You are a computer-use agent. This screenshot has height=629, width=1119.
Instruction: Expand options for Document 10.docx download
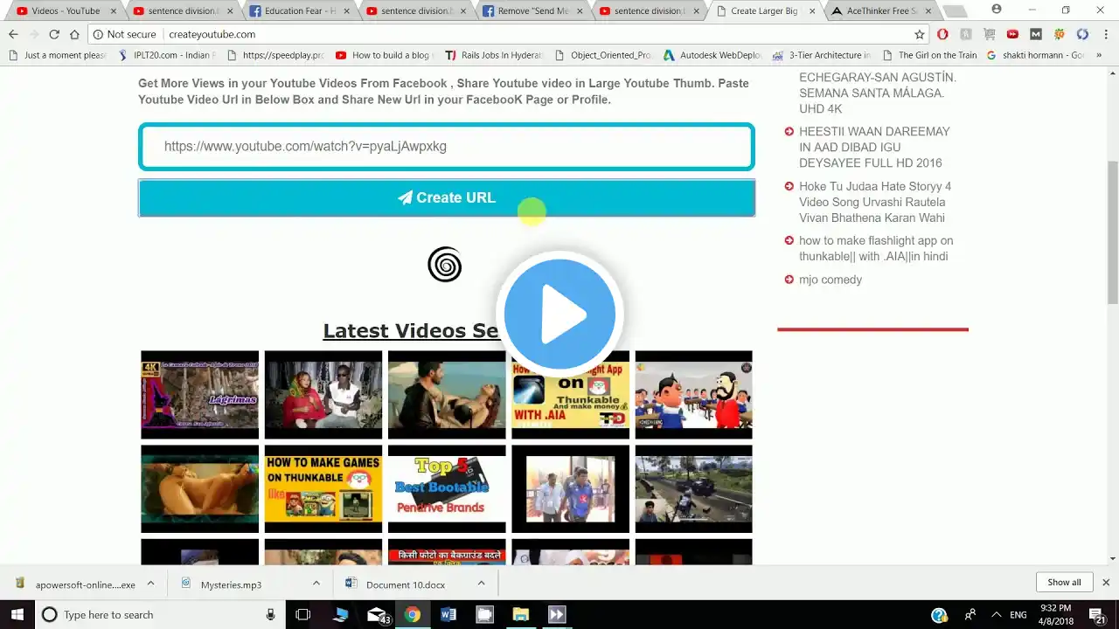481,584
